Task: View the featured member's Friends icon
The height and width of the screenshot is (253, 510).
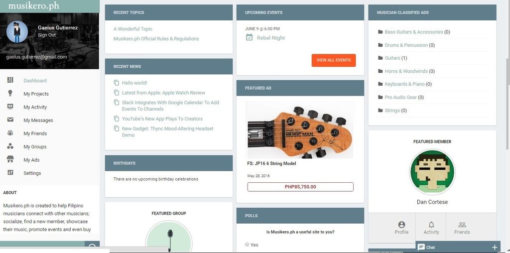Action: tap(462, 225)
